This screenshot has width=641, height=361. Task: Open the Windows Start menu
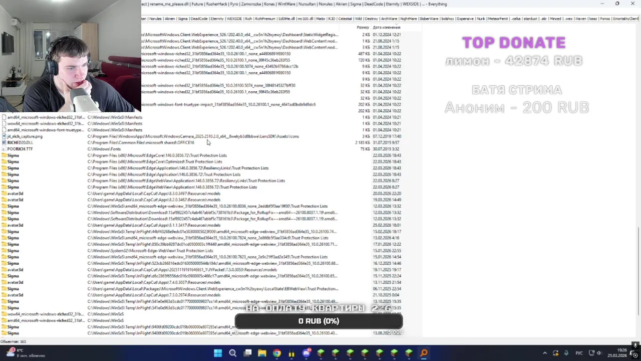click(x=218, y=353)
